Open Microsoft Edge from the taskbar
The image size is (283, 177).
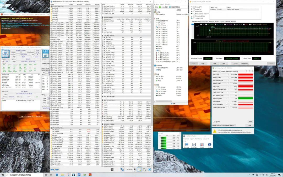point(57,175)
